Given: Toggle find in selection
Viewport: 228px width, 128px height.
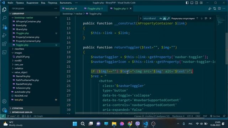Looking at the screenshot, I should tap(206, 18).
